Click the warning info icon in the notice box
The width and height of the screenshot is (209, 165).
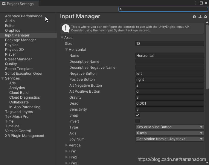click(x=66, y=28)
